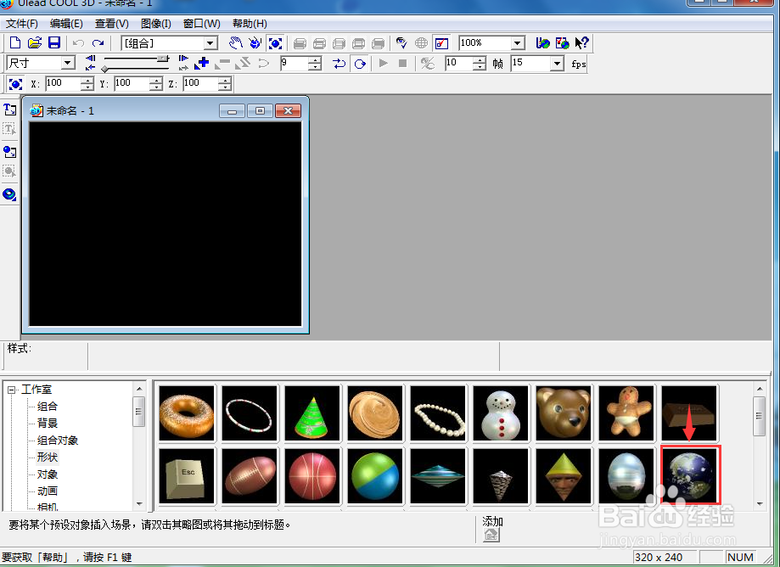Click the export animation globe icon
Image resolution: width=780 pixels, height=567 pixels.
542,43
